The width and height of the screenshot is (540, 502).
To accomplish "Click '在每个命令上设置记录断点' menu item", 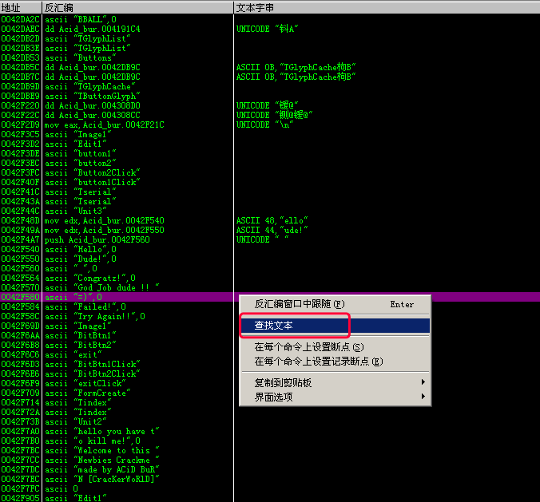I will click(335, 362).
